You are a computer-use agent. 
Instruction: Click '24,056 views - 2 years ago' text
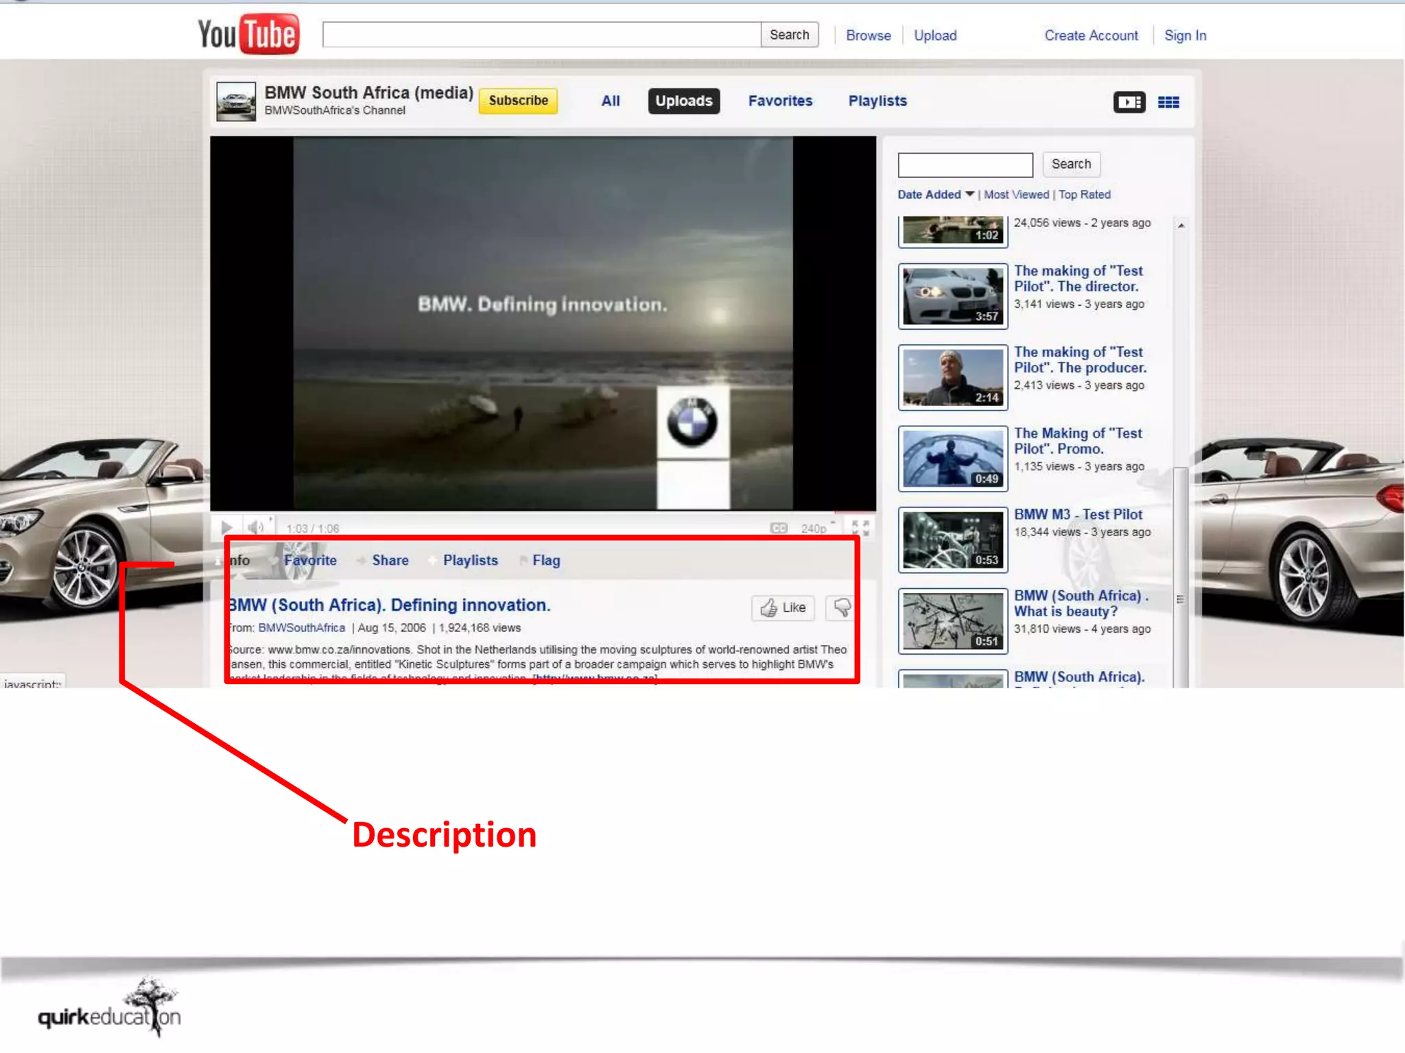pyautogui.click(x=1082, y=223)
